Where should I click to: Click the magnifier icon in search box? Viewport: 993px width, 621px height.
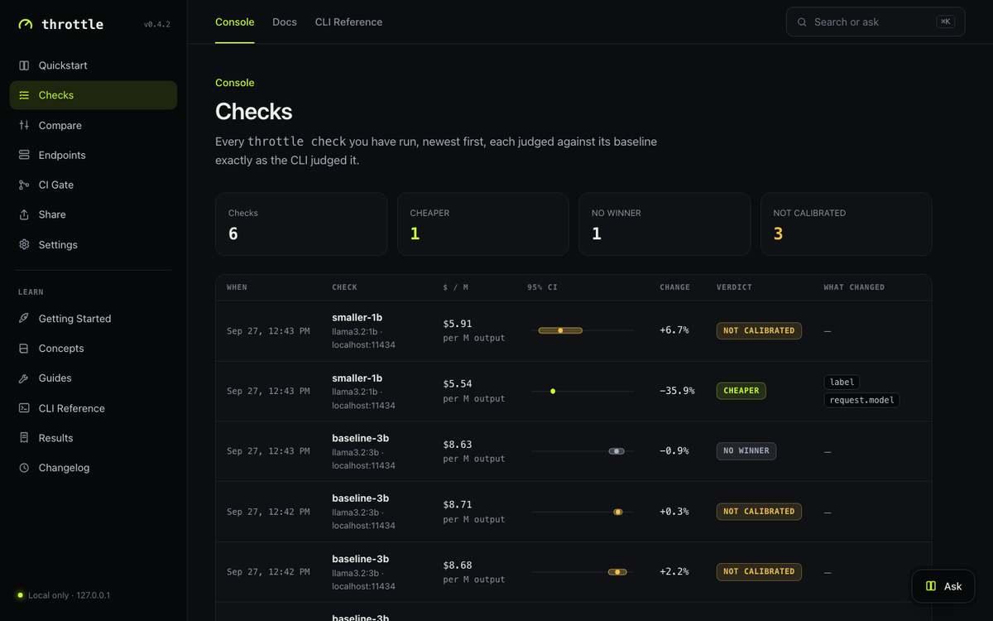(802, 22)
